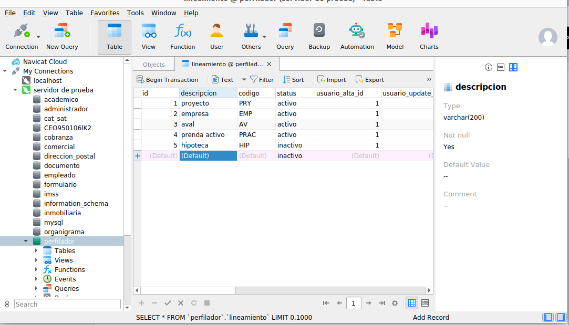Viewport: 569px width, 325px height.
Task: Open the Others dropdown arrow
Action: point(264,37)
